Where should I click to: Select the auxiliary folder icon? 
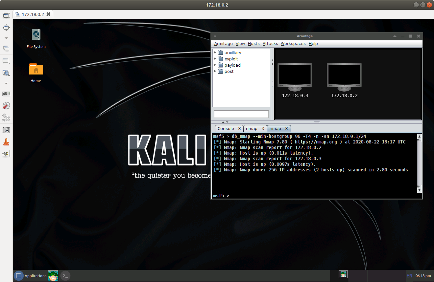(221, 53)
